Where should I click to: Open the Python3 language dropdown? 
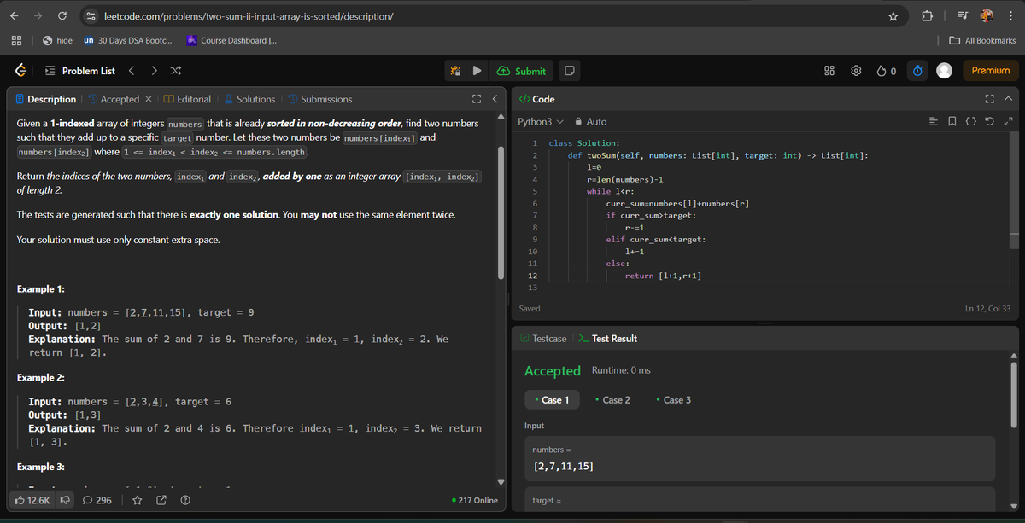[x=541, y=122]
